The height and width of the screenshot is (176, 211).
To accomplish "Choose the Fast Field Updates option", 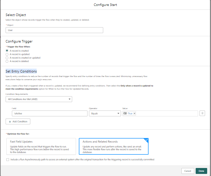I will click(41, 146).
